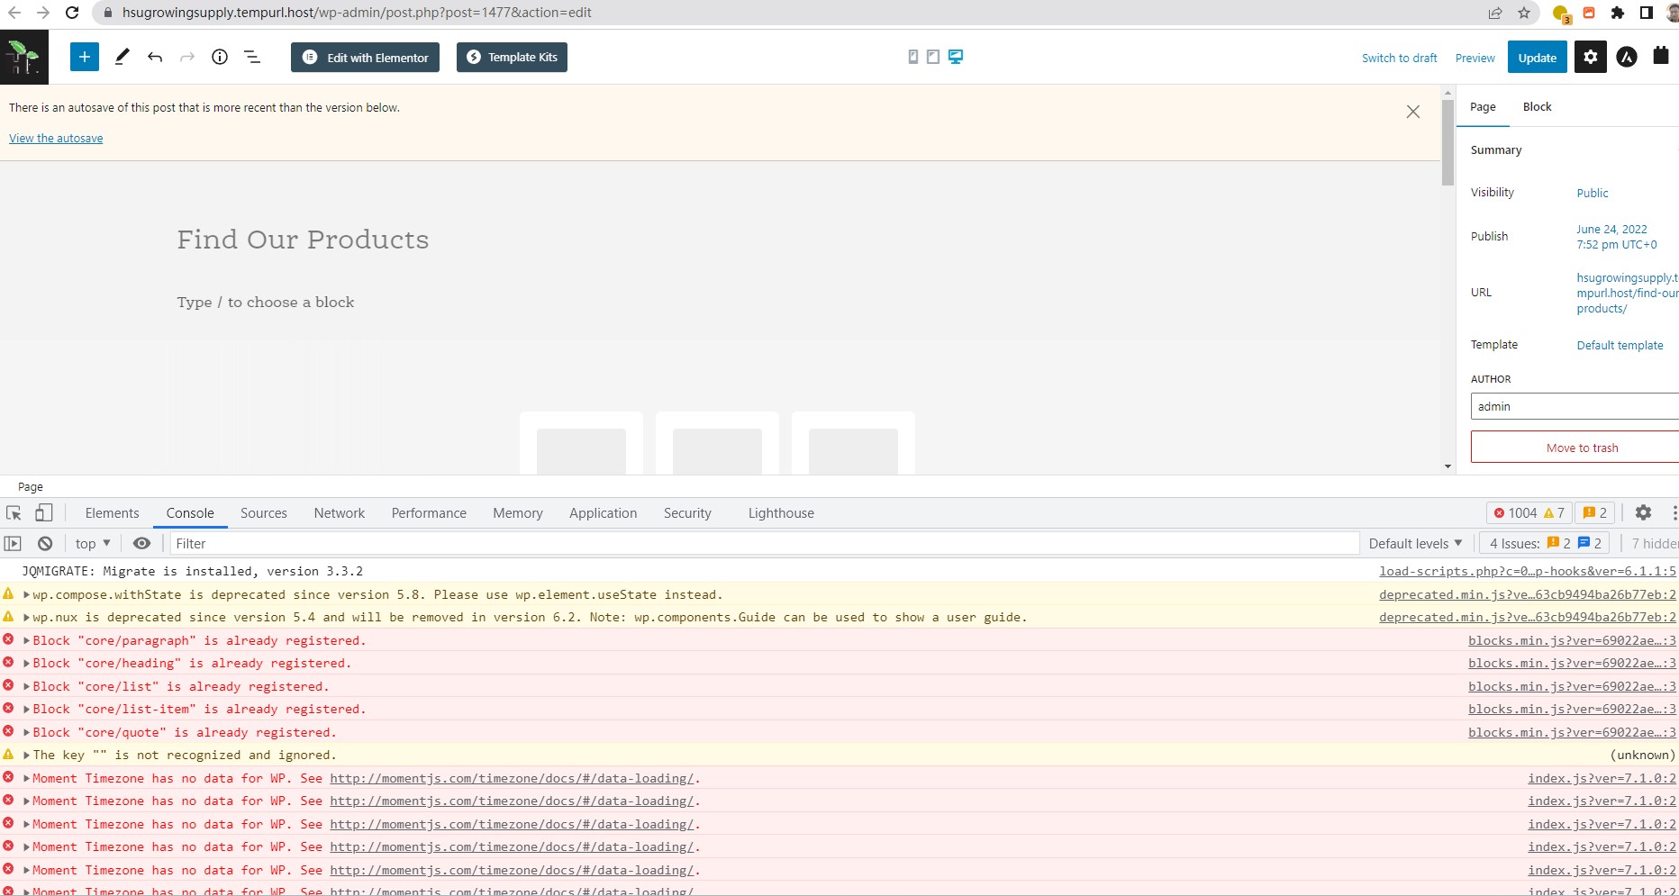Switch to mobile preview icon
Viewport: 1679px width, 896px height.
pos(913,57)
